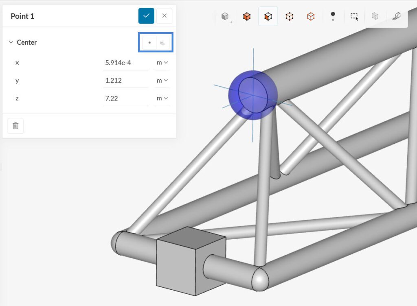
Task: Enable the dot selection option in Center
Action: click(149, 42)
